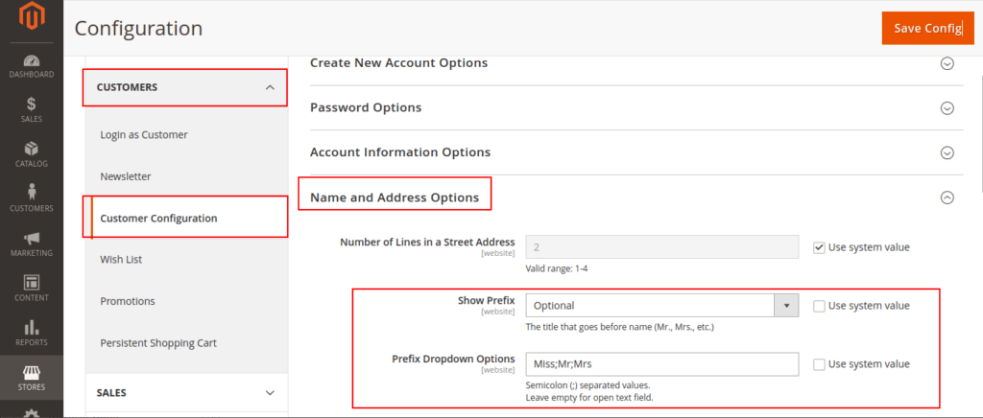Open the Dashboard sidebar icon
Viewport: 983px width, 418px height.
[31, 59]
